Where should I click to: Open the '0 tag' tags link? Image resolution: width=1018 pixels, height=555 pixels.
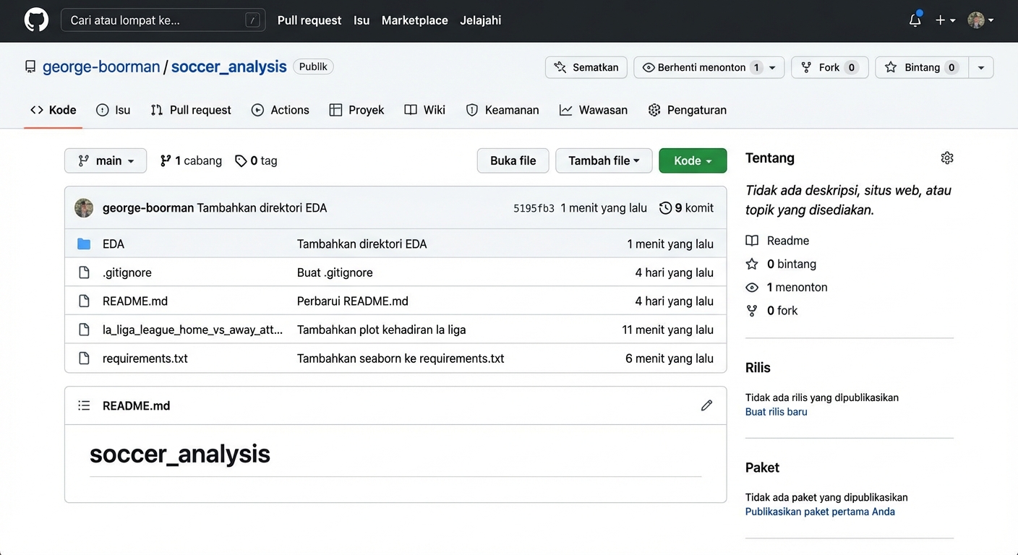(x=257, y=160)
